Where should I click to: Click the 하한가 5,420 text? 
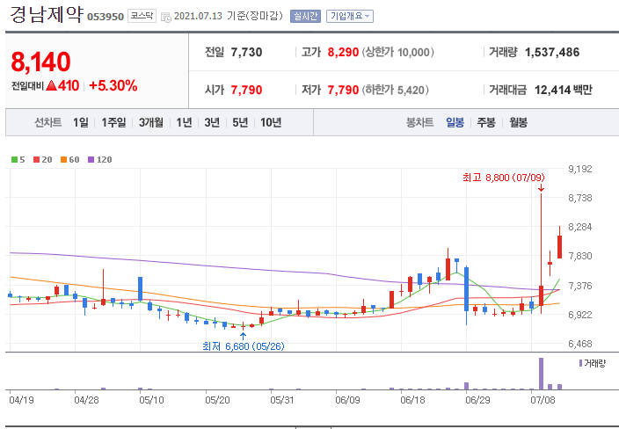click(x=395, y=90)
